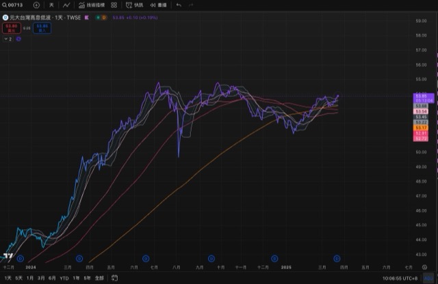Click the 賣出 sell price button

(x=12, y=28)
